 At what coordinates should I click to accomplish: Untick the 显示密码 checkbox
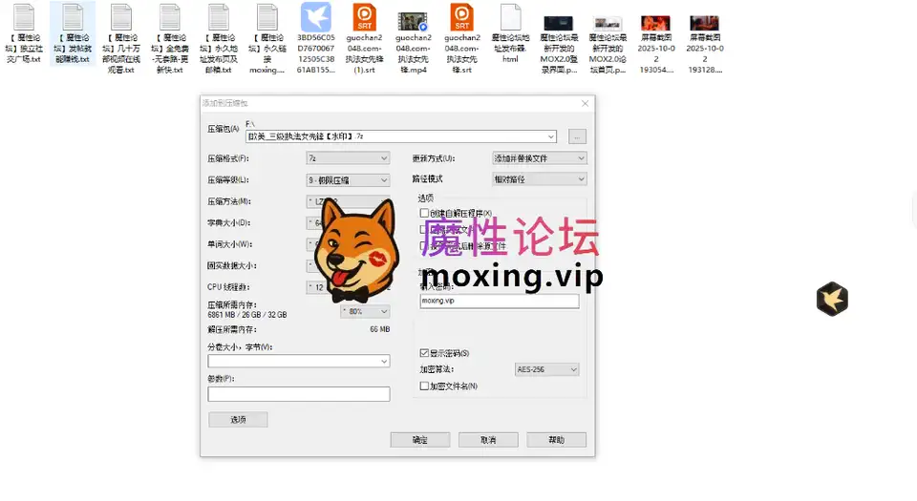(424, 353)
